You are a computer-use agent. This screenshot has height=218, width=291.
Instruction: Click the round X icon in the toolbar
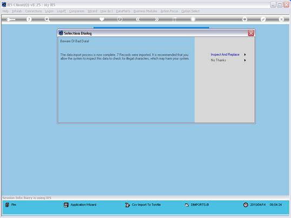click(x=281, y=19)
